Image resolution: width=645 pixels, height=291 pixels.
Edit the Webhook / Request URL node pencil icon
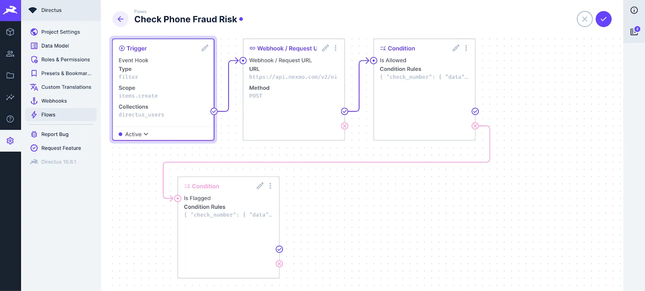click(x=326, y=48)
